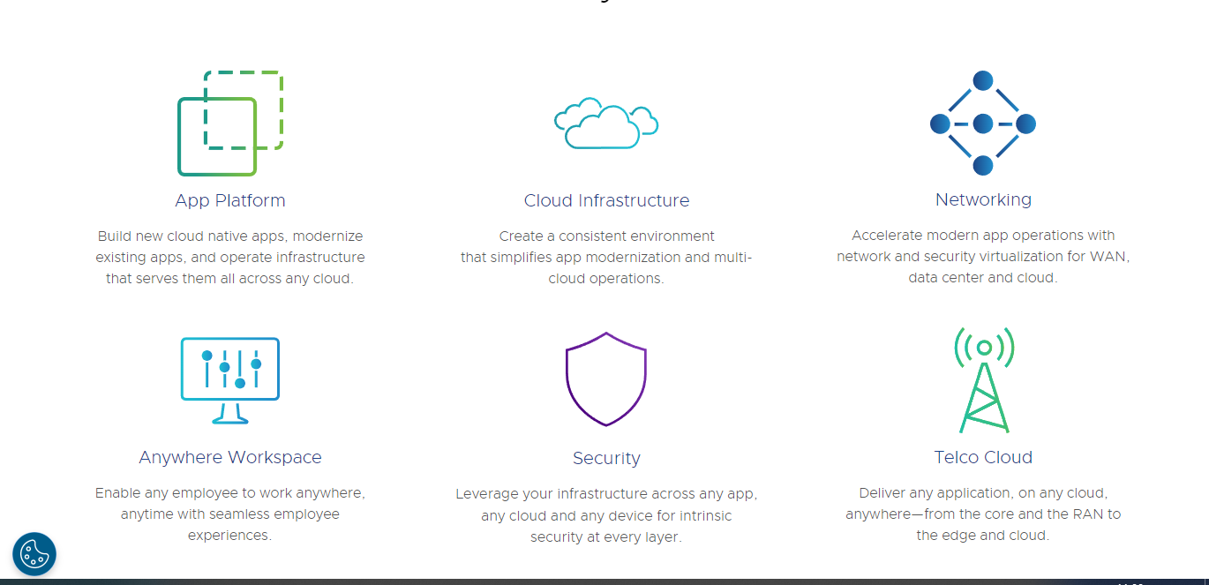Click the 'Create a consistent environment' description

[x=606, y=257]
